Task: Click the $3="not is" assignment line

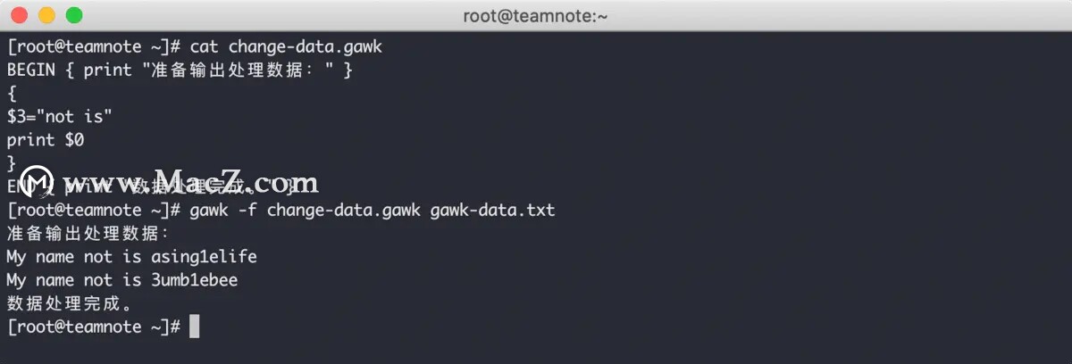Action: (x=60, y=116)
